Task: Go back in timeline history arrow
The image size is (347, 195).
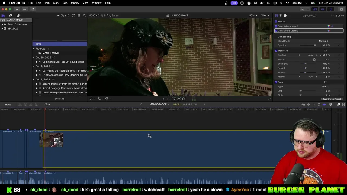Action: tap(141, 104)
